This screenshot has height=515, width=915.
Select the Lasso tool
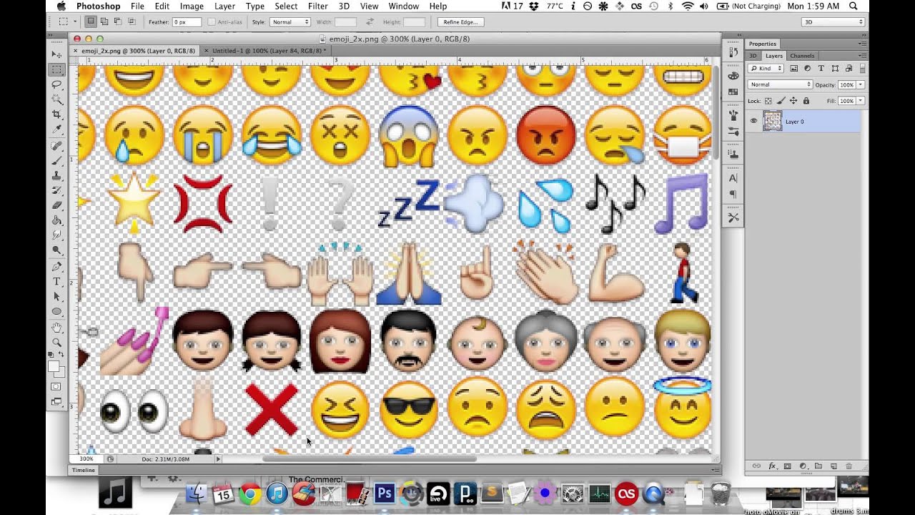56,84
